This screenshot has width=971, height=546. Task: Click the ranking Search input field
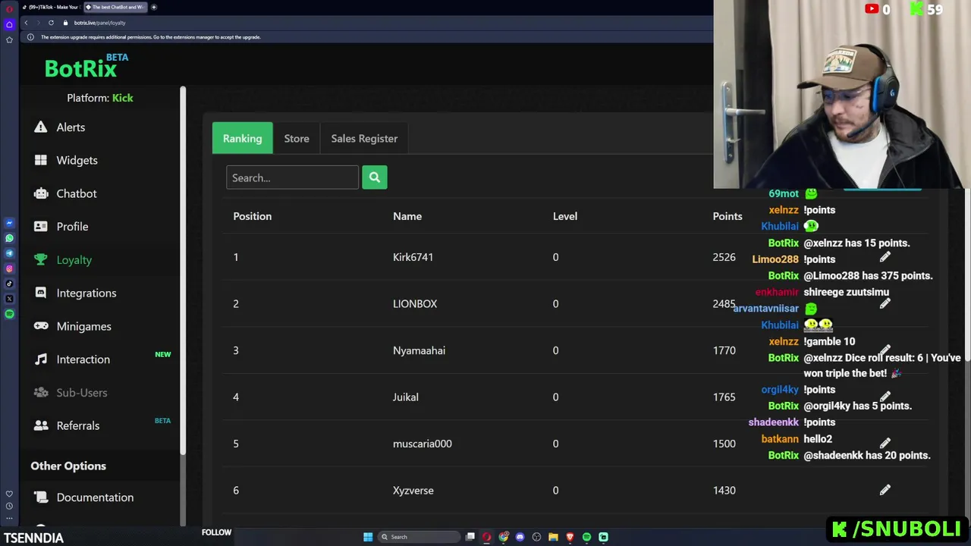pos(292,177)
